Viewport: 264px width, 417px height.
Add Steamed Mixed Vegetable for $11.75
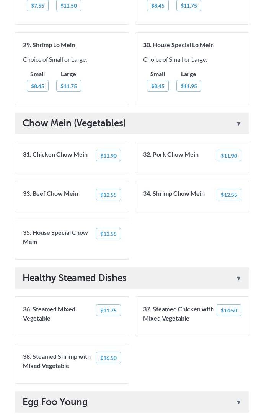pyautogui.click(x=108, y=310)
